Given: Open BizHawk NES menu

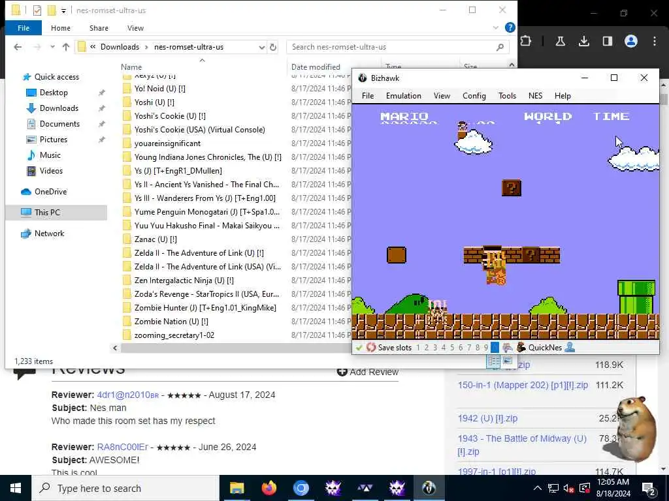Looking at the screenshot, I should [536, 96].
